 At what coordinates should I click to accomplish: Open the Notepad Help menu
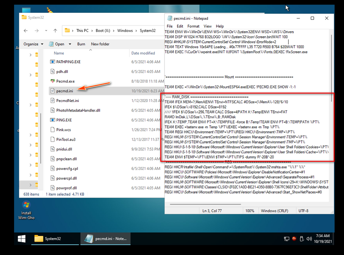(220, 26)
